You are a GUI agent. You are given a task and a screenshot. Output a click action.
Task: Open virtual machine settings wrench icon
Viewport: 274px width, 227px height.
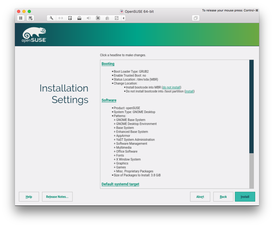[51, 18]
